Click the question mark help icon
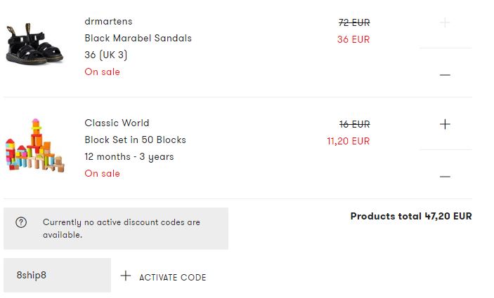494x298 pixels. click(x=21, y=222)
